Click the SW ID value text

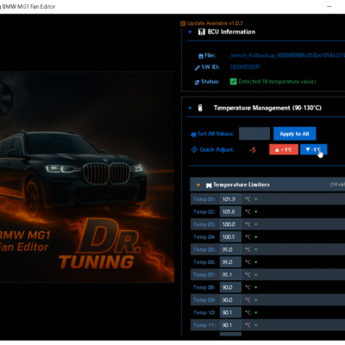click(x=245, y=67)
